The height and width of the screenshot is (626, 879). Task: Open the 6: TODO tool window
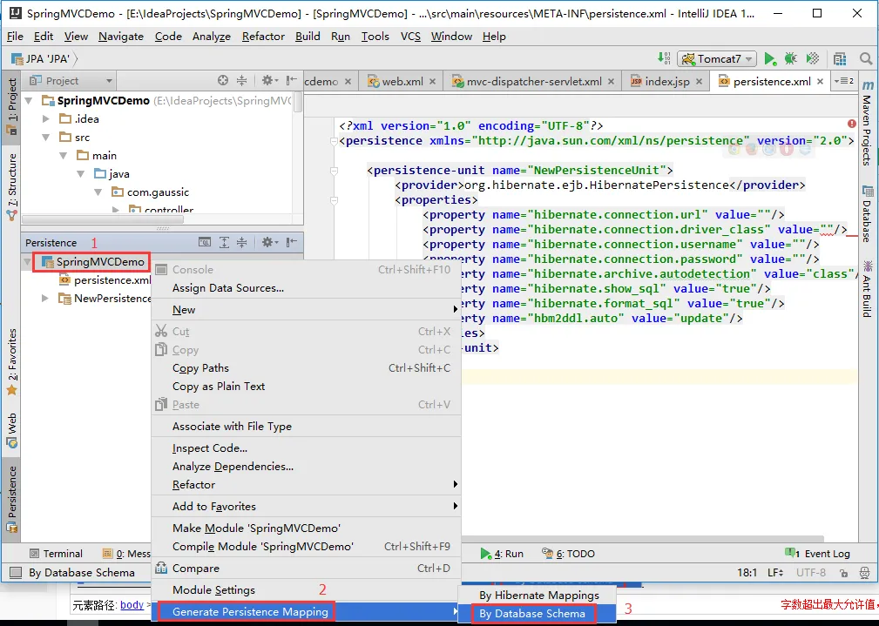569,554
